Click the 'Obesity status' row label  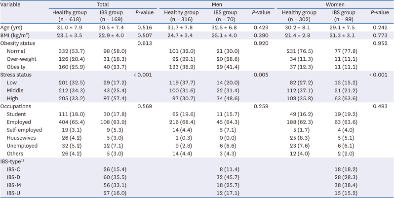tap(19, 43)
